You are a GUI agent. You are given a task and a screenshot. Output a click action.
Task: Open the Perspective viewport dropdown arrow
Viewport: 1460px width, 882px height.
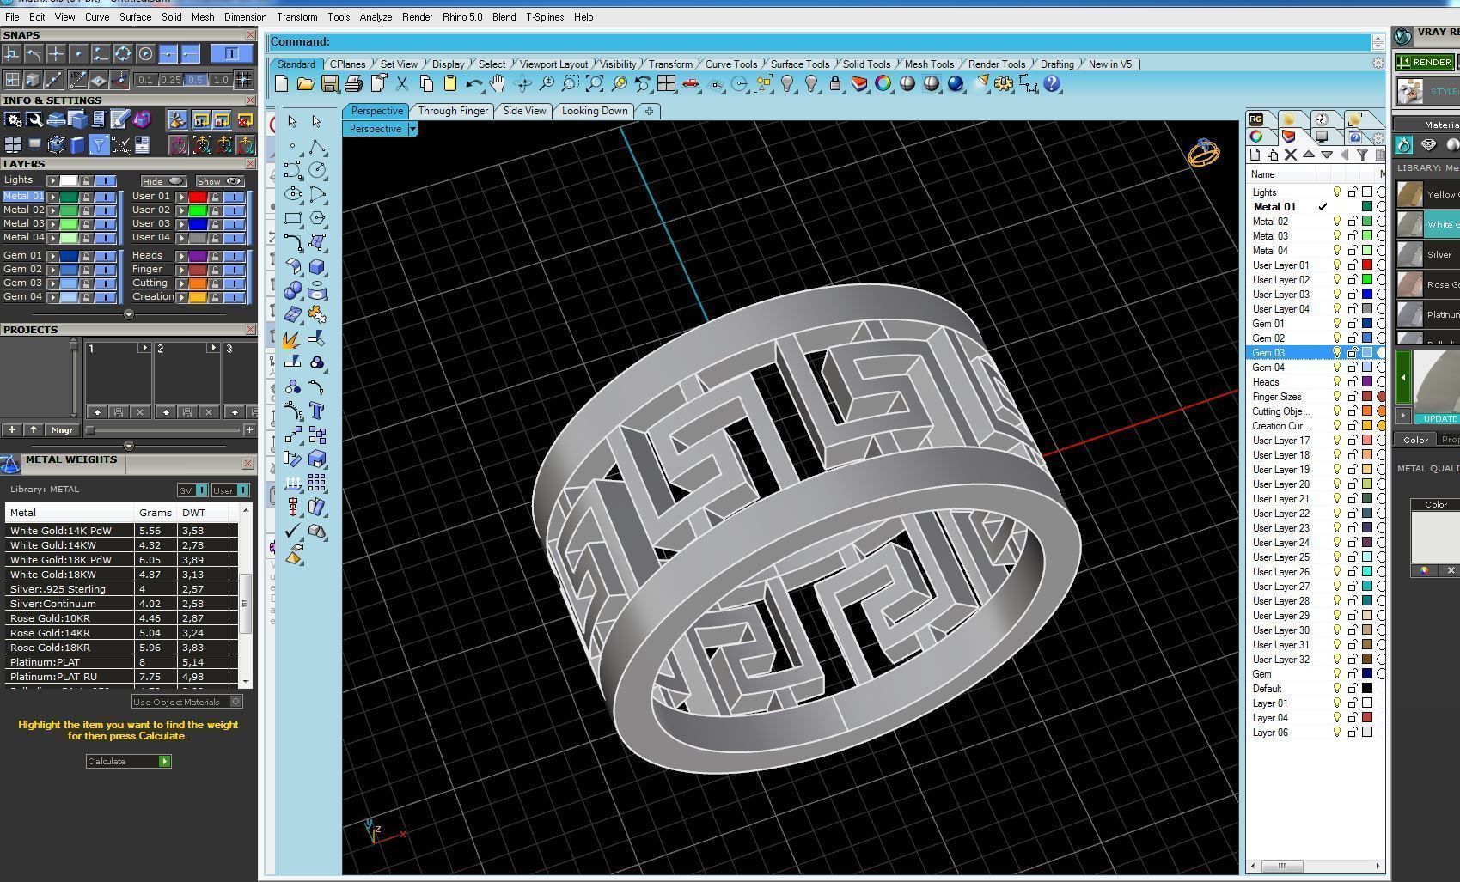coord(412,129)
